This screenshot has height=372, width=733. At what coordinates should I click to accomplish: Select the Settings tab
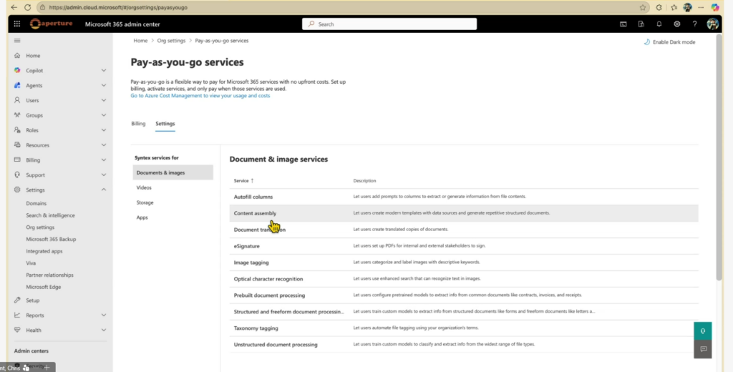click(165, 124)
